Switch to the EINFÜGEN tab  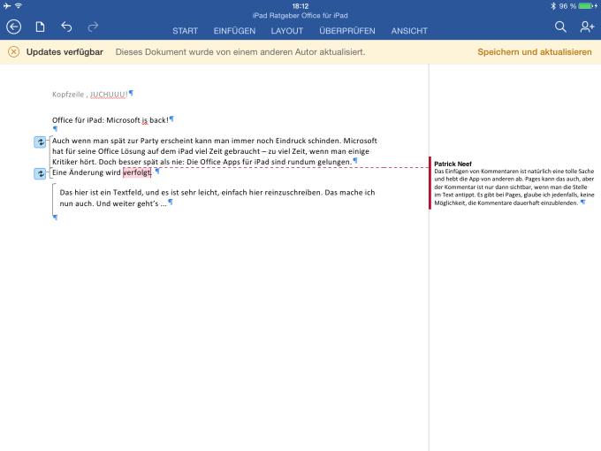point(234,31)
